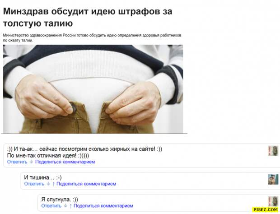This screenshot has height=214, width=280.
Task: Click the article photo of tight trousers
Action: 93,89
